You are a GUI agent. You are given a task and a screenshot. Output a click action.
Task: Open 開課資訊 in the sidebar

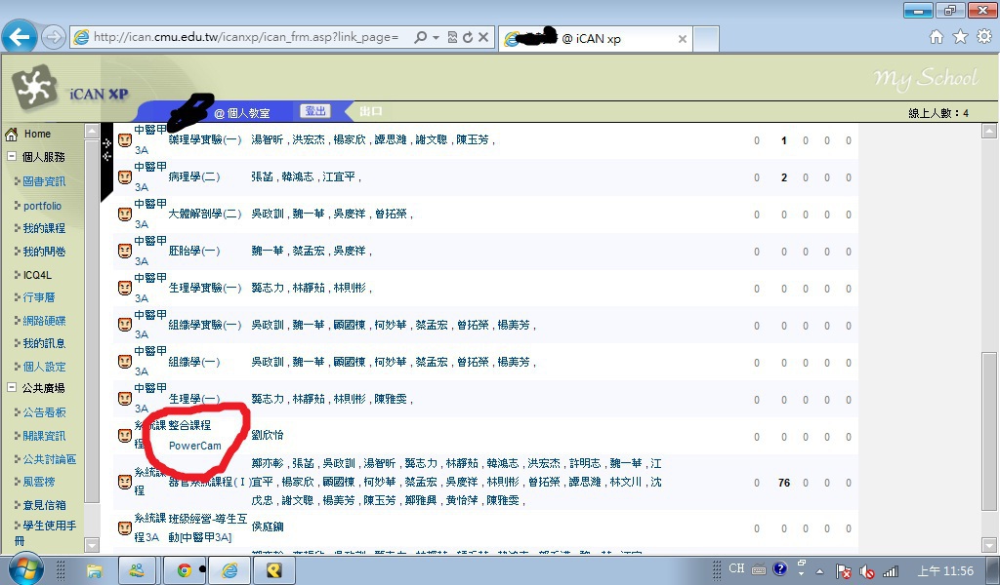click(44, 436)
